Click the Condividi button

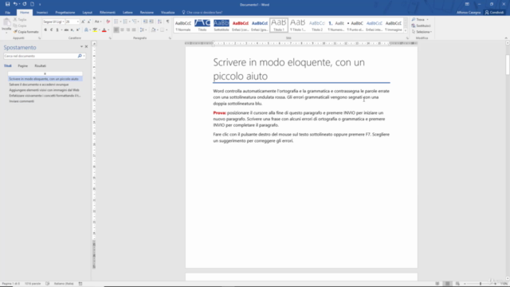click(x=494, y=13)
